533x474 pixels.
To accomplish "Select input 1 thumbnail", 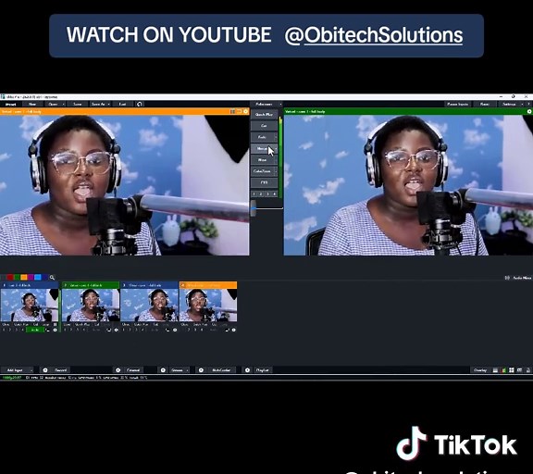I will coord(30,305).
